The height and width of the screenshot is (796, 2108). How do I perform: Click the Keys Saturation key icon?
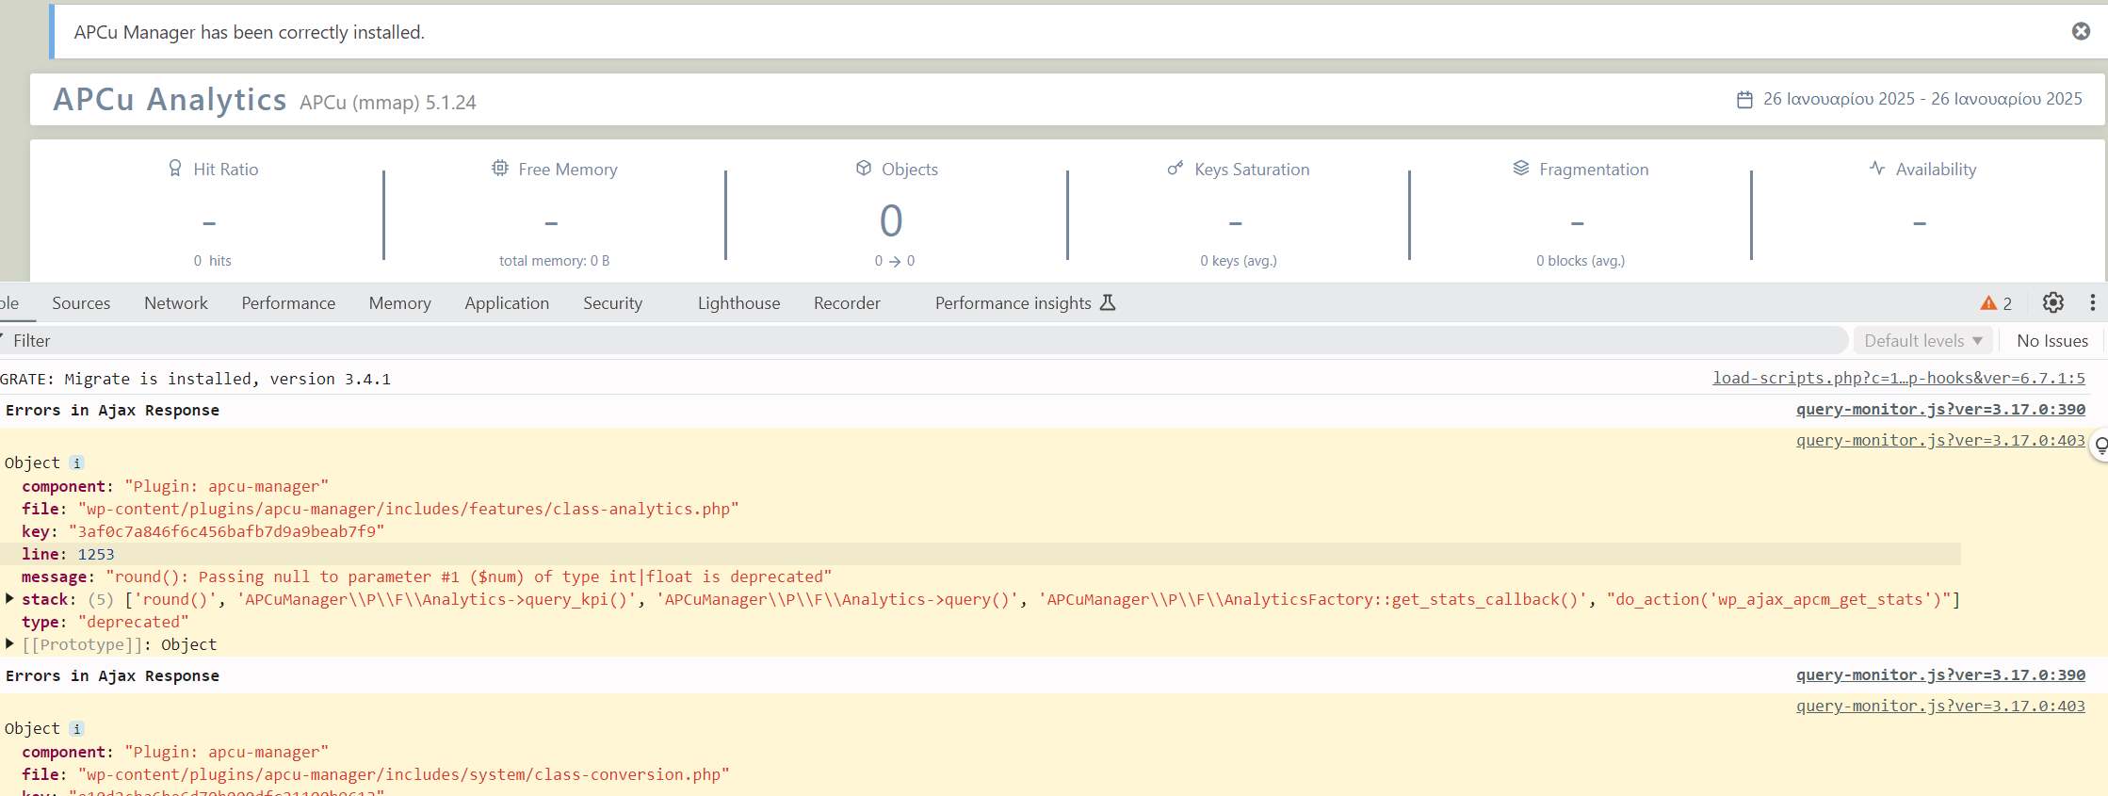coord(1176,168)
